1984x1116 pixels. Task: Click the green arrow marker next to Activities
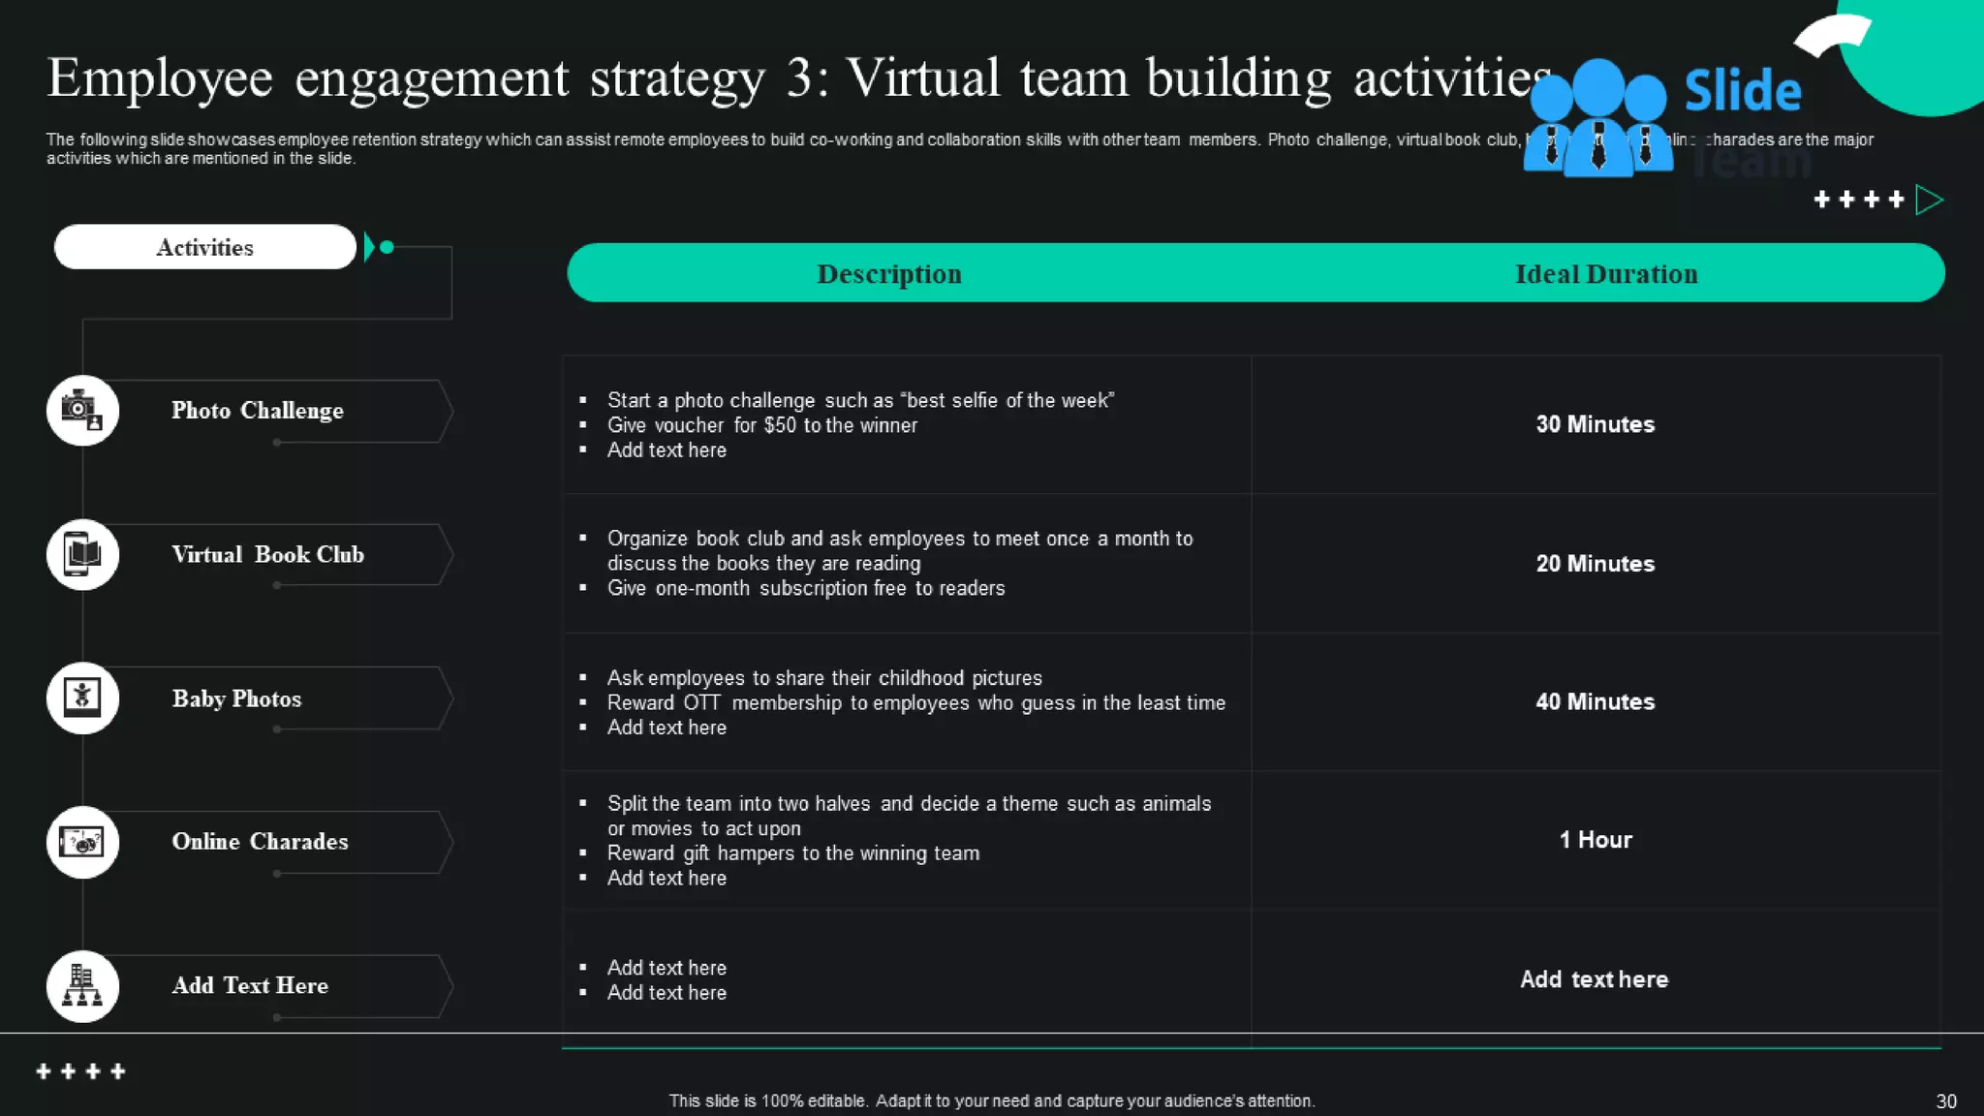370,247
